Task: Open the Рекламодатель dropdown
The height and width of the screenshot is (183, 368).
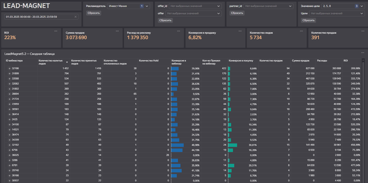Action: 128,6
